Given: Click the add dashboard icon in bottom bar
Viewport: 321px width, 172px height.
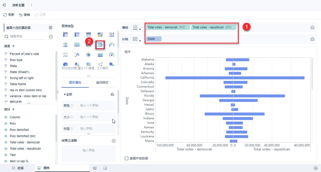Looking at the screenshot, I should click(x=105, y=168).
